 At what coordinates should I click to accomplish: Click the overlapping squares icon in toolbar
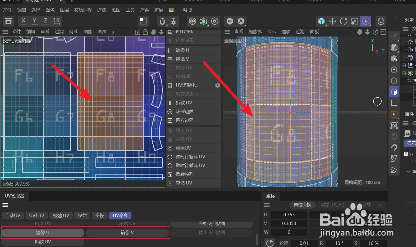click(143, 21)
